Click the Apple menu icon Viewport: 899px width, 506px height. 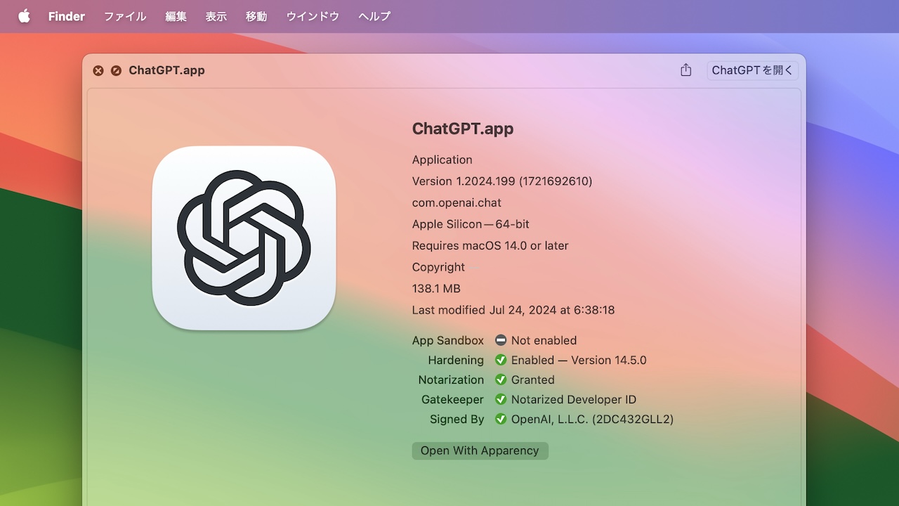tap(24, 16)
